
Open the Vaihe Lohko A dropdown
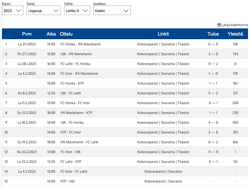click(x=77, y=10)
